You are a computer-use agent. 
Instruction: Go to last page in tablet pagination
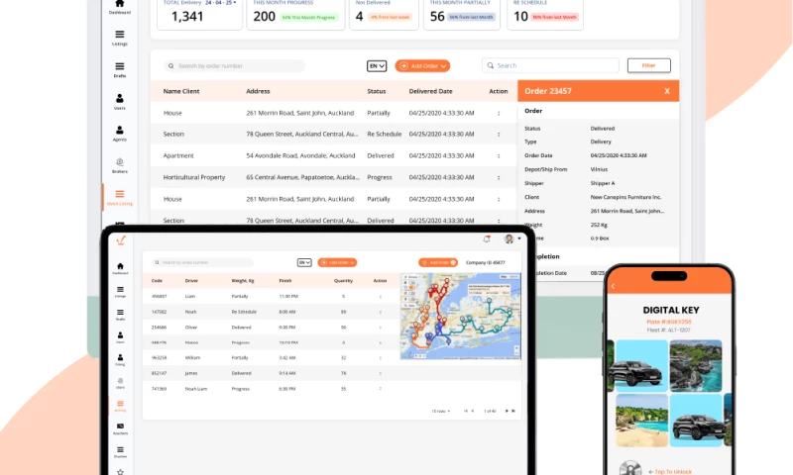513,411
